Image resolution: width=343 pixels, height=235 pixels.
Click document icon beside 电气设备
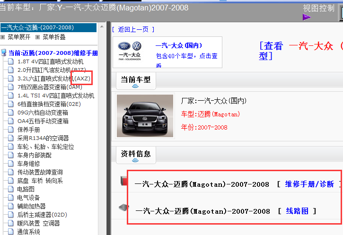pyautogui.click(x=11, y=198)
